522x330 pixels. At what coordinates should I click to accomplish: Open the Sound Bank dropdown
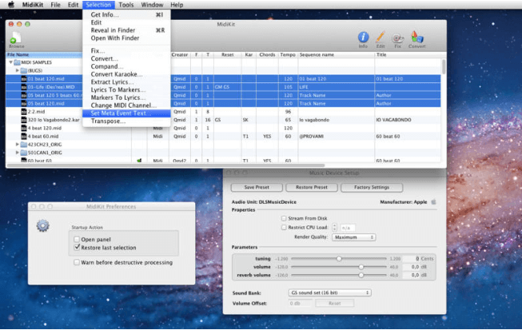329,292
